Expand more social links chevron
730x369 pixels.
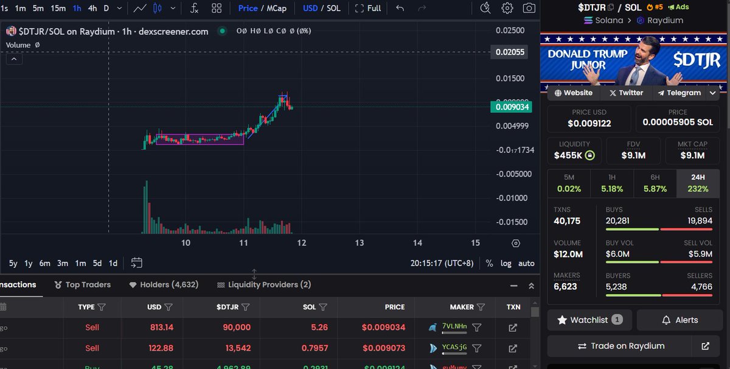point(714,93)
